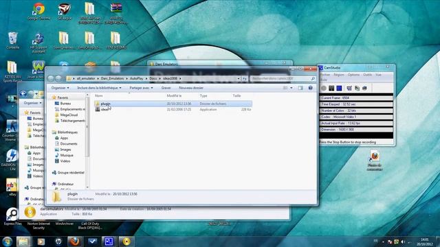Click the back arrow in front Explorer window
This screenshot has width=440, height=247.
click(51, 79)
